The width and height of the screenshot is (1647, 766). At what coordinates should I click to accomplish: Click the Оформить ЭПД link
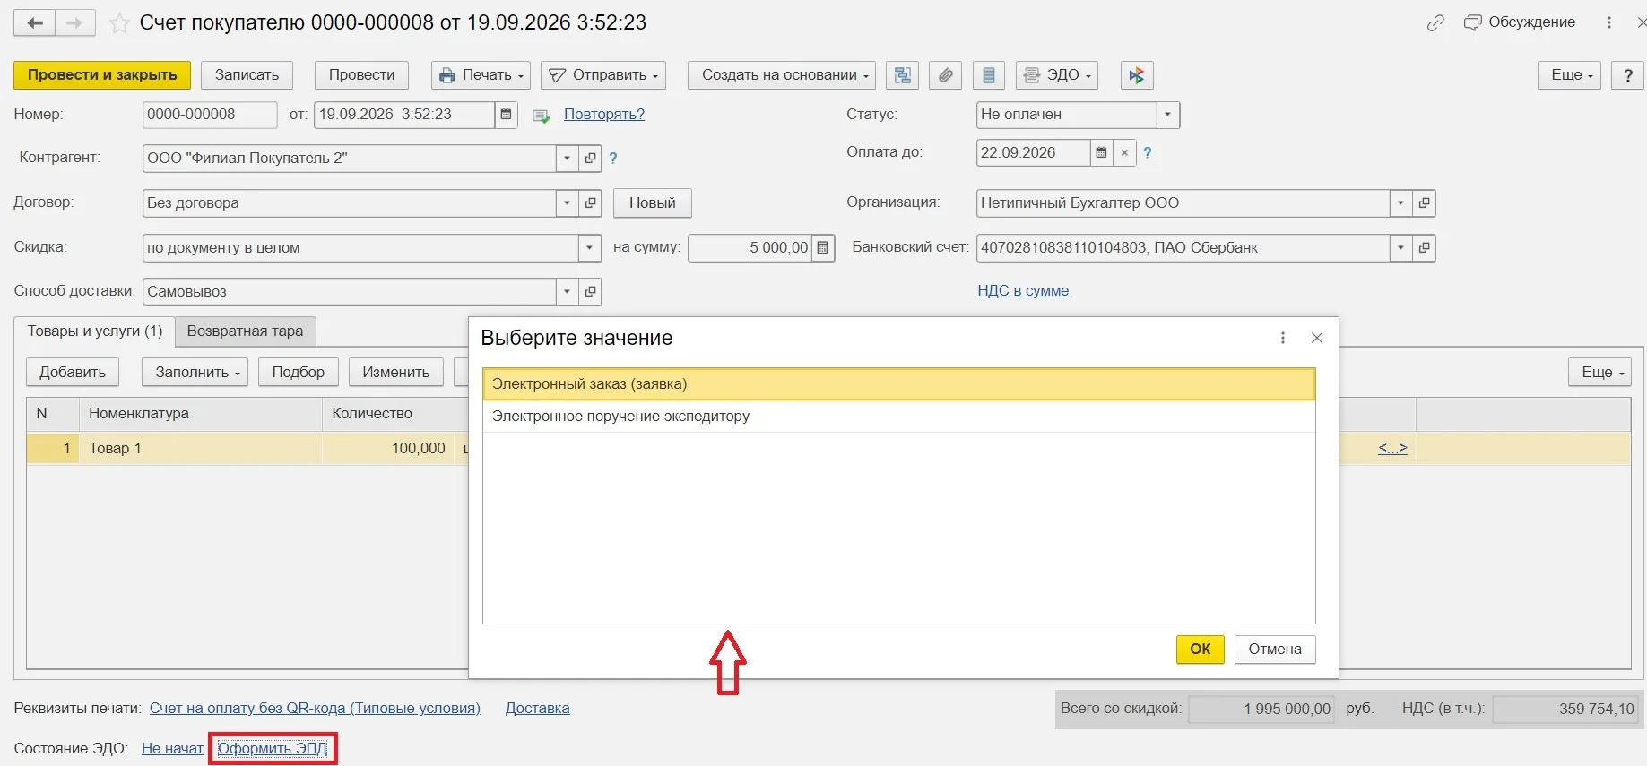[273, 749]
